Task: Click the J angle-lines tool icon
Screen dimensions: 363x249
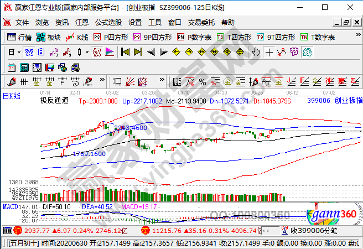Action: pyautogui.click(x=291, y=82)
